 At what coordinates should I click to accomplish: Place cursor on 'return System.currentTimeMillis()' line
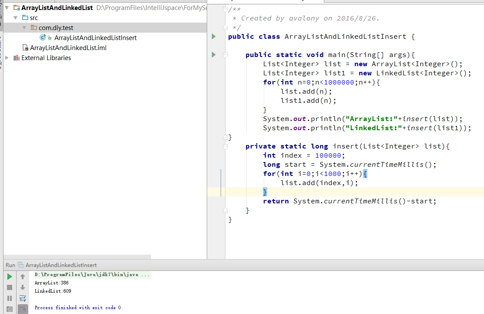click(x=349, y=201)
